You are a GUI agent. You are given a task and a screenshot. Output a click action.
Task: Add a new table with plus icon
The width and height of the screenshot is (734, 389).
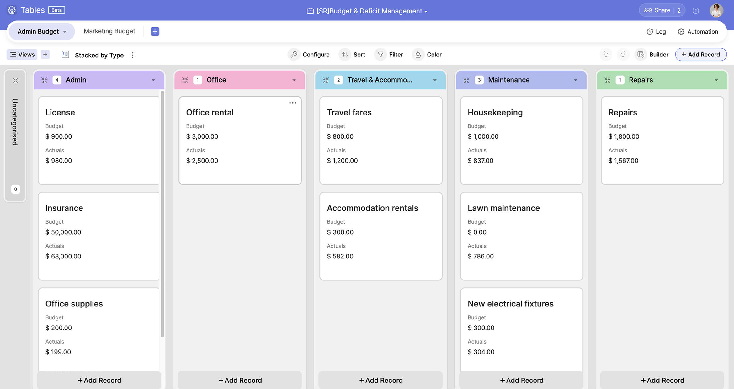pyautogui.click(x=155, y=31)
